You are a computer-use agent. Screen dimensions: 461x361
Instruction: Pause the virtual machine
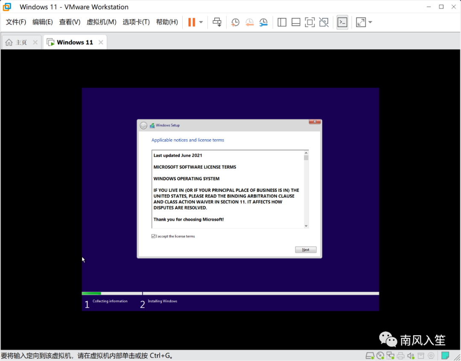(x=191, y=22)
